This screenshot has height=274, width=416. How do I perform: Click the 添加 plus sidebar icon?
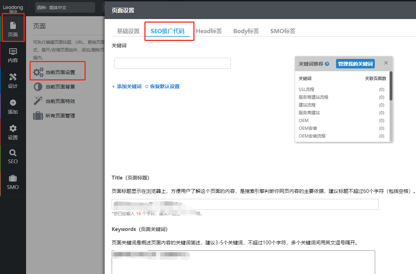13,106
